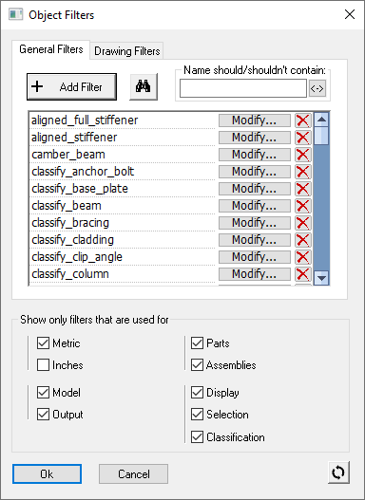Disable the Assemblies checkbox
Viewport: 365px width, 500px height.
point(197,364)
